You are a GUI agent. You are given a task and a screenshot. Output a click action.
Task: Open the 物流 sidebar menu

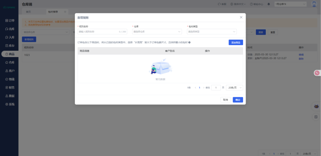[x=10, y=79]
